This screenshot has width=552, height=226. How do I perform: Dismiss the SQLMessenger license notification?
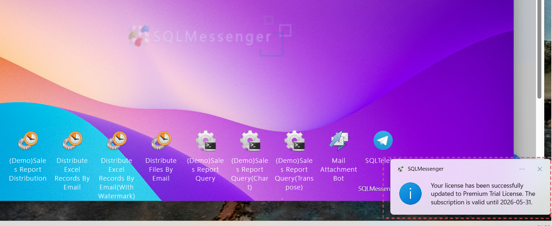[x=540, y=169]
